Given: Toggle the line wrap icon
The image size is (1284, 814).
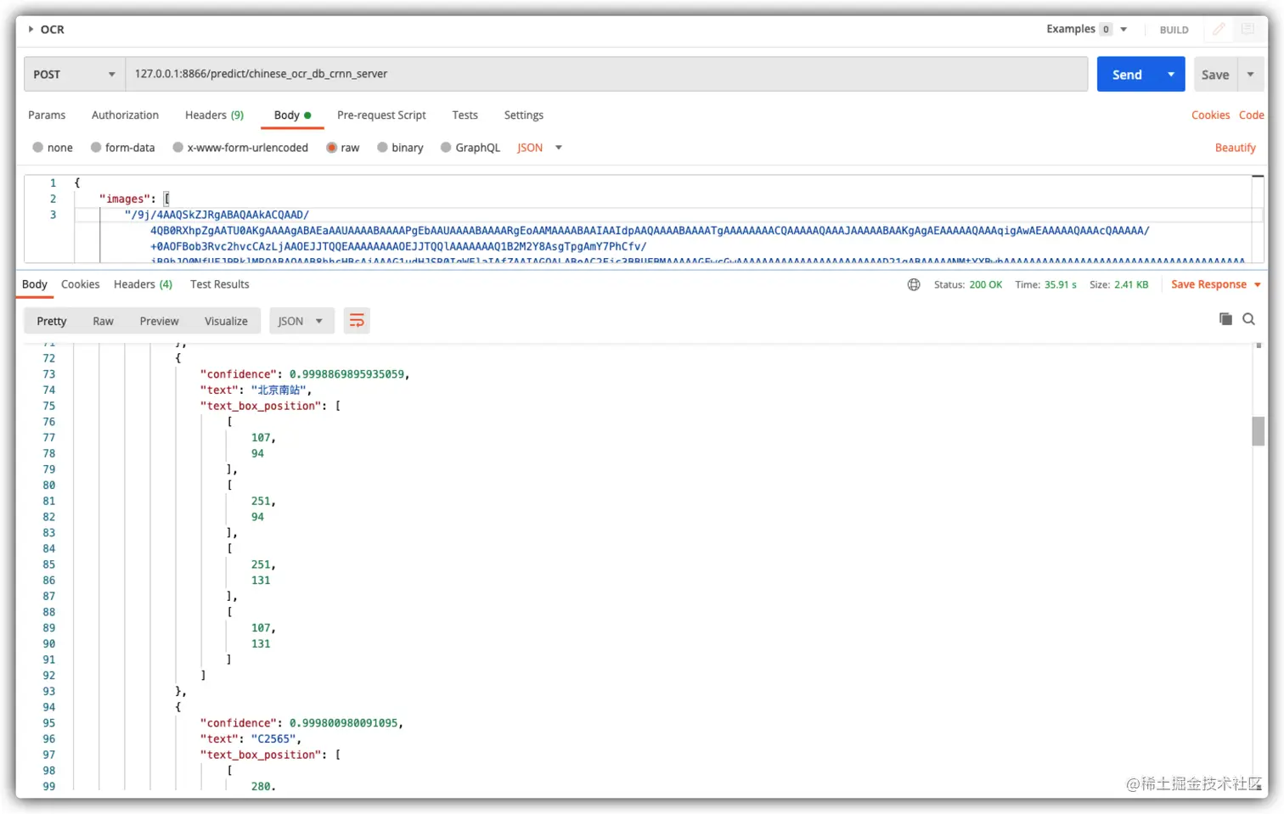Looking at the screenshot, I should point(357,321).
